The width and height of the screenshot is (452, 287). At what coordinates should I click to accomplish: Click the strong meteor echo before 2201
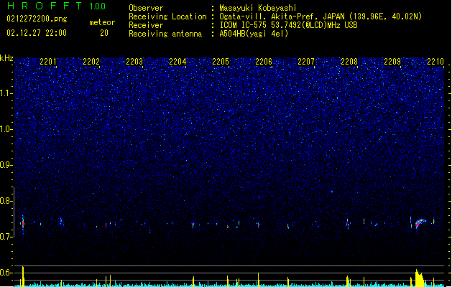23,224
